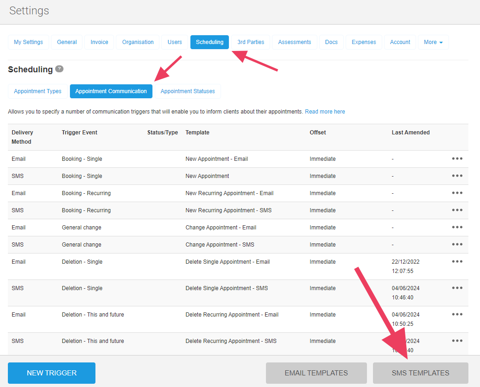Open the ellipsis menu for Email General change
This screenshot has height=387, width=480.
coord(457,227)
